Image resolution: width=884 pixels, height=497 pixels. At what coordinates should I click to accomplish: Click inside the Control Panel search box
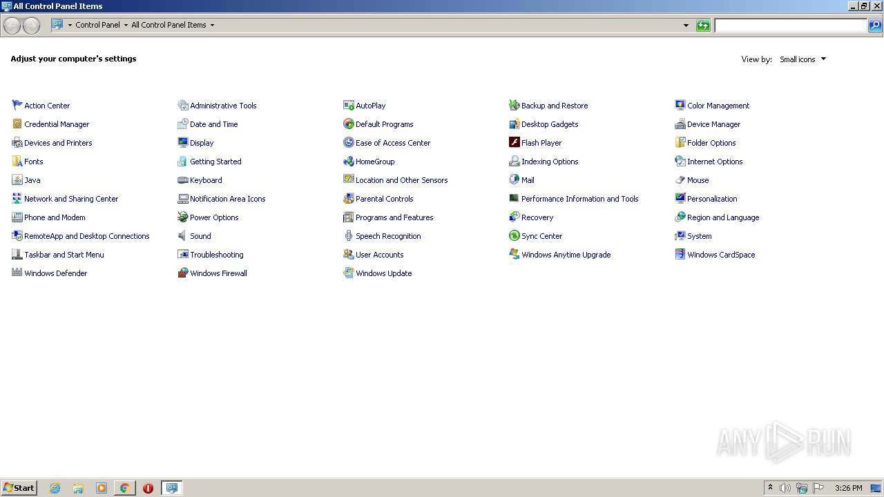tap(791, 26)
